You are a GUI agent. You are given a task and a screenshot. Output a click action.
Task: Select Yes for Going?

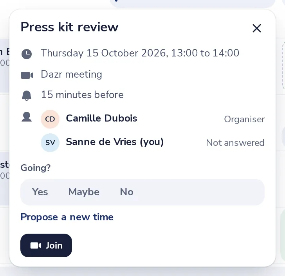coord(40,192)
